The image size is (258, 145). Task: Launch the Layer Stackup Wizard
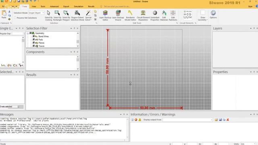point(118,15)
